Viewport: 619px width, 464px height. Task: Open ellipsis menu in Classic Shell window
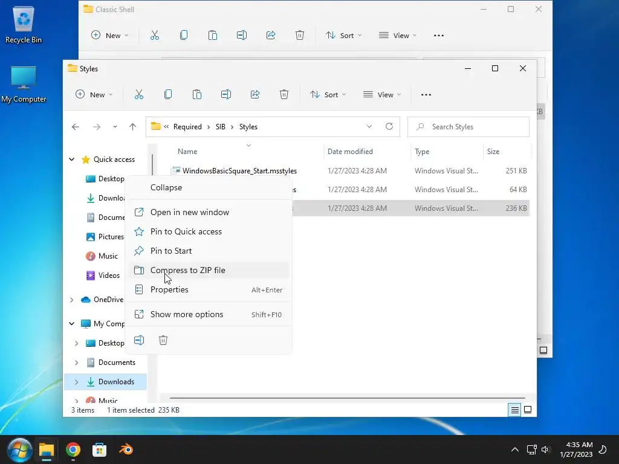tap(439, 36)
